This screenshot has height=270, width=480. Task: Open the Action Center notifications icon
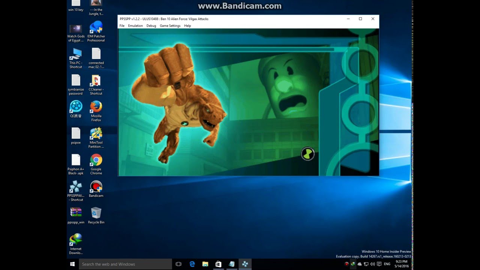(x=379, y=264)
